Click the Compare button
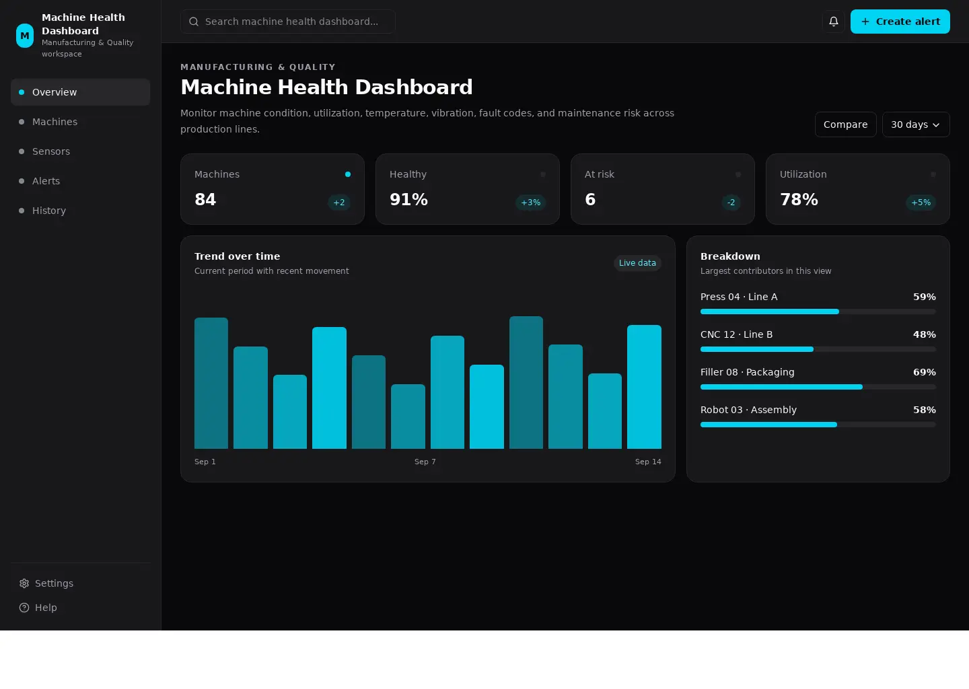The width and height of the screenshot is (969, 689). pos(846,124)
